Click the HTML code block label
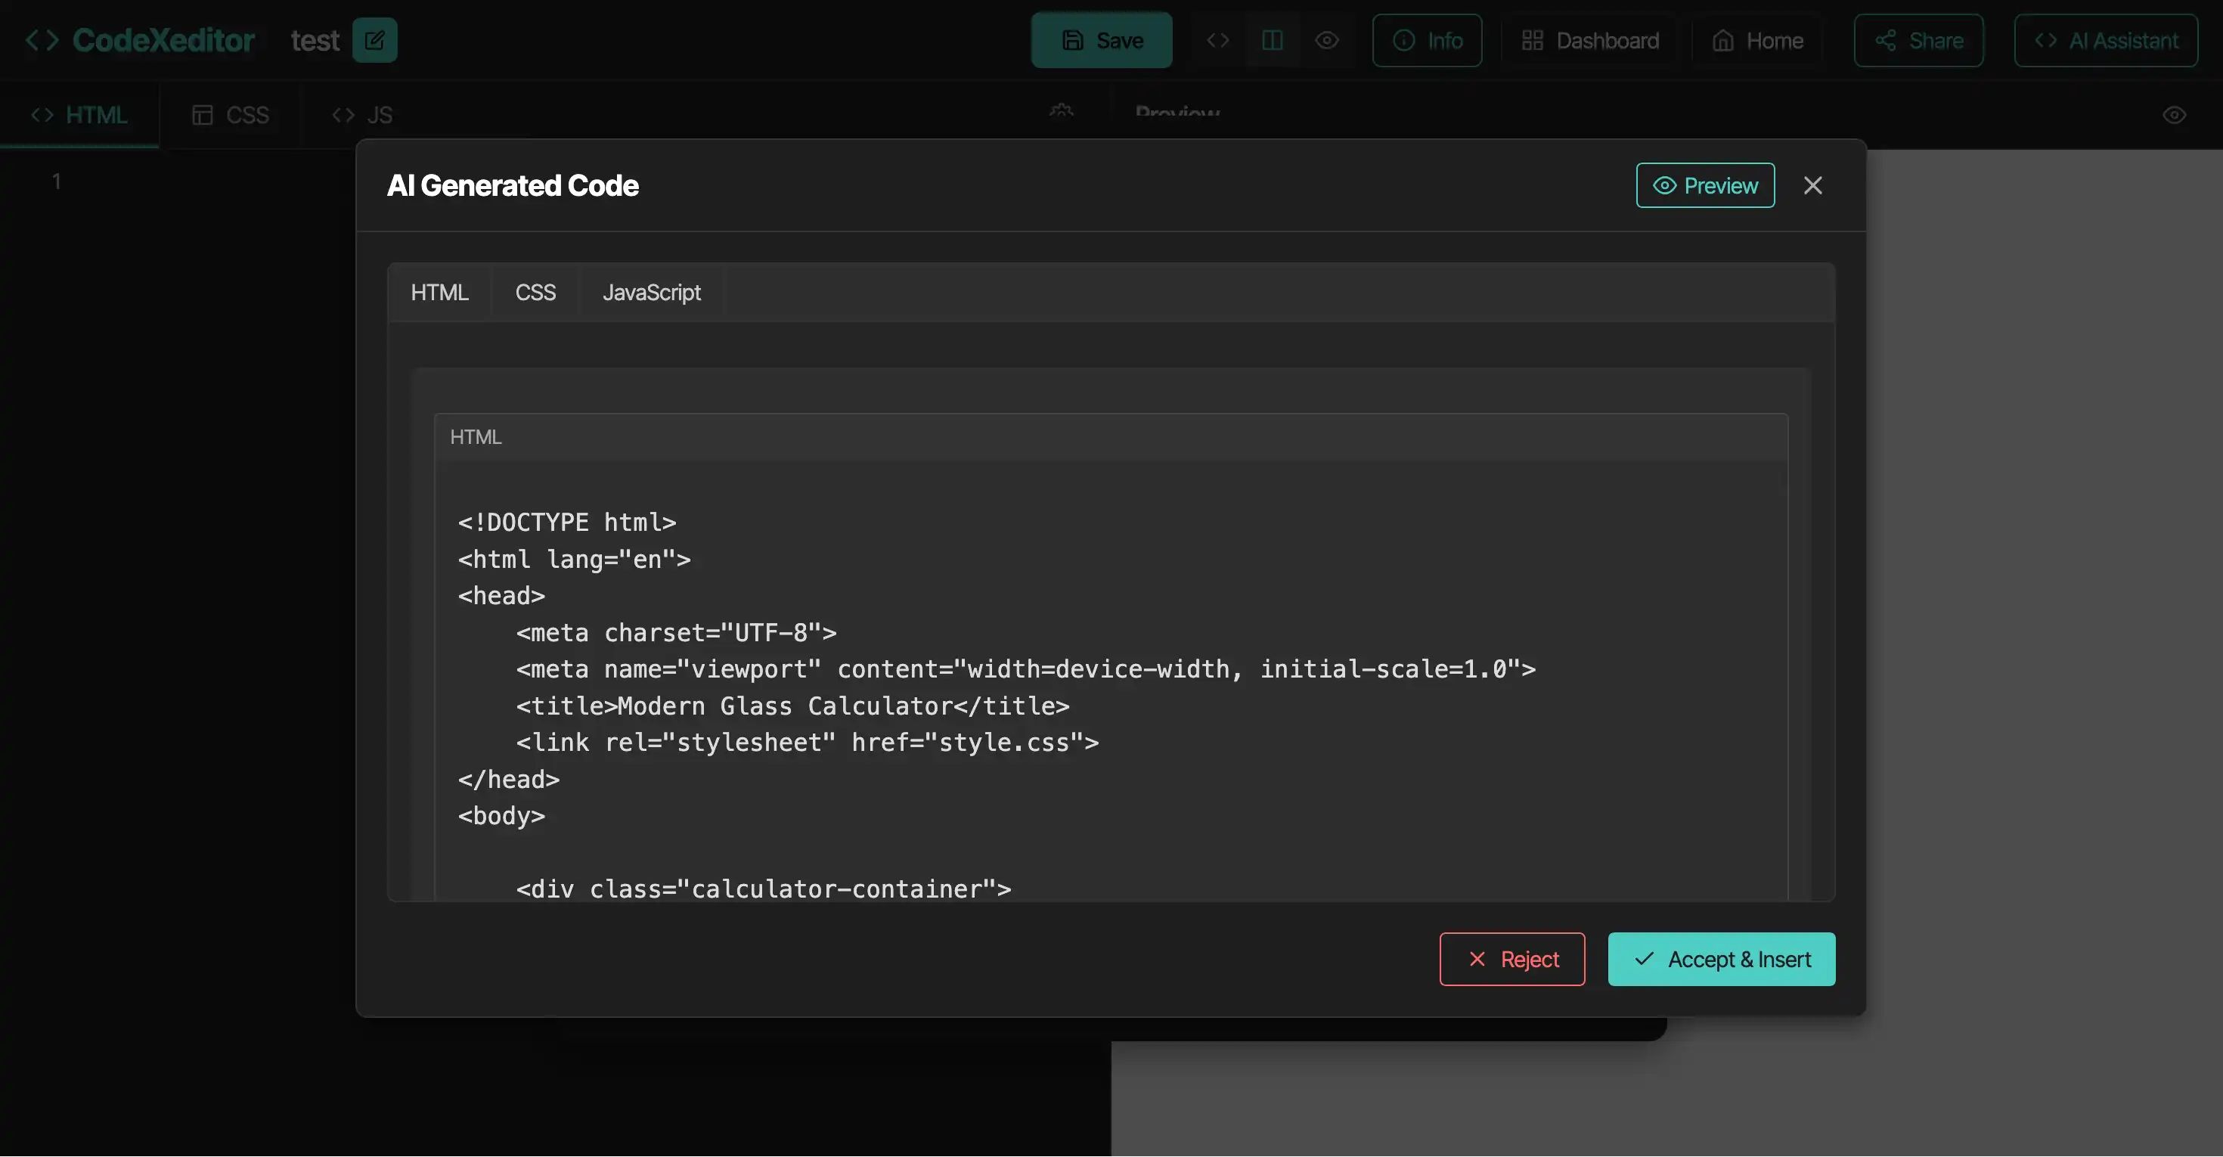The height and width of the screenshot is (1157, 2223). click(x=476, y=437)
